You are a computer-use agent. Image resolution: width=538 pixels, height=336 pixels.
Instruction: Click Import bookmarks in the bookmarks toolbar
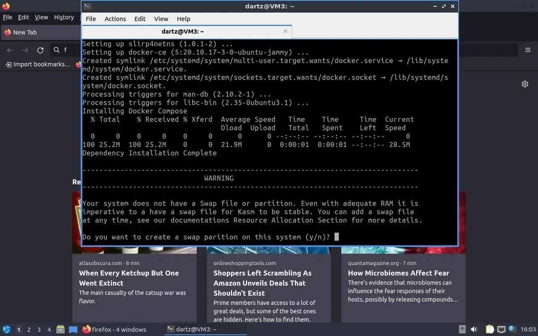38,64
